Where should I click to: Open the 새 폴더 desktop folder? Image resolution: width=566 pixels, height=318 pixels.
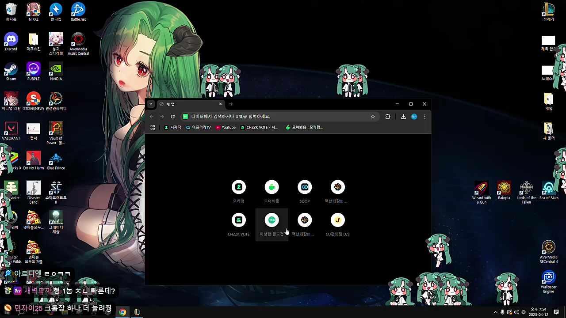[x=549, y=131]
